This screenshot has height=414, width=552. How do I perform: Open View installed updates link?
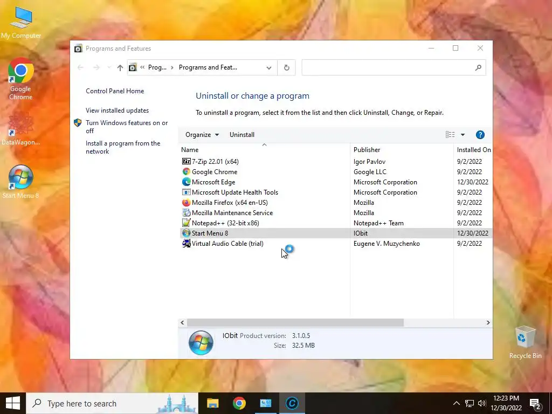[117, 110]
